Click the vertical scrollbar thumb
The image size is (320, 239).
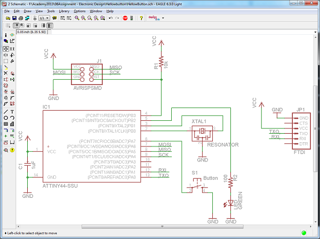pos(315,129)
